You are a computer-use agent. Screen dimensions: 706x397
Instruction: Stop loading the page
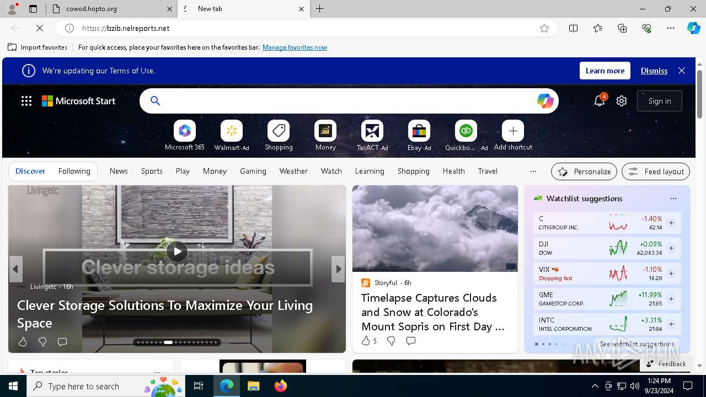[40, 28]
